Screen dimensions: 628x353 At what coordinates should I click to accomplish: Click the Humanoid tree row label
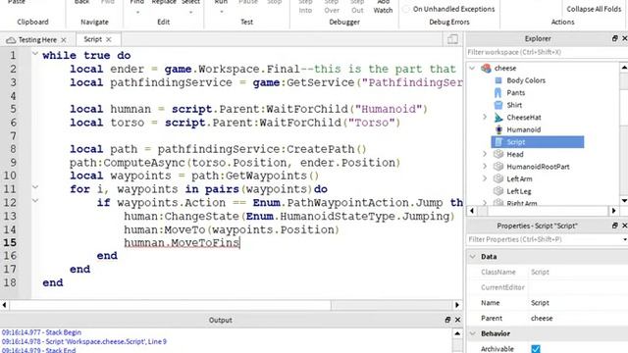(x=523, y=129)
